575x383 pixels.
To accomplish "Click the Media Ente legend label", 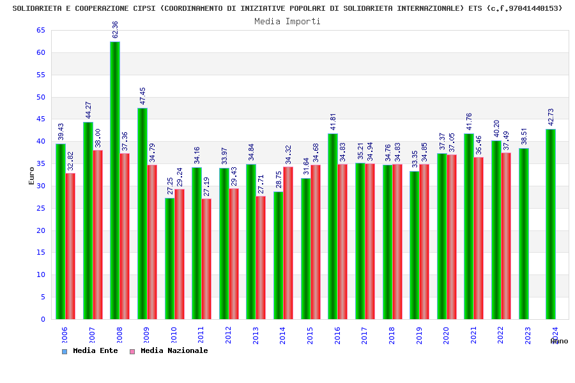I will pyautogui.click(x=95, y=350).
